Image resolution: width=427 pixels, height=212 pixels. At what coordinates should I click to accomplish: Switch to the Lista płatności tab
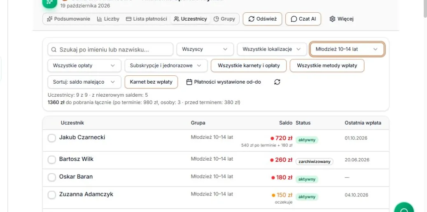[147, 19]
